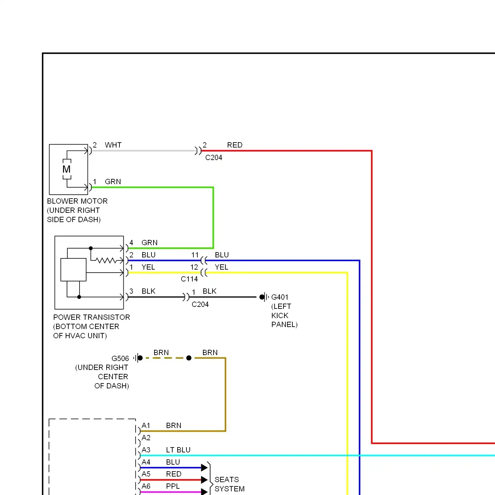Click the square component inside power transistor

[x=73, y=270]
